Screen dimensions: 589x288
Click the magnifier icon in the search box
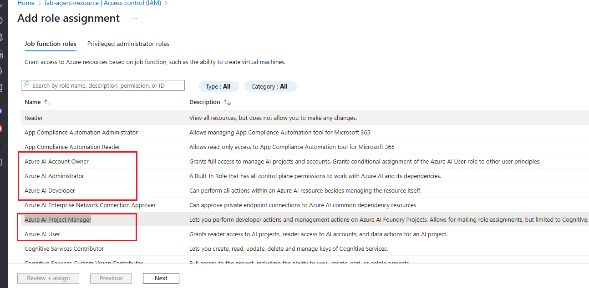[27, 85]
